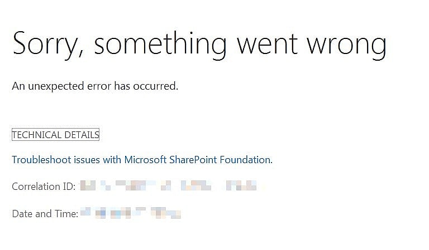Click the word "something" in the heading

click(160, 43)
